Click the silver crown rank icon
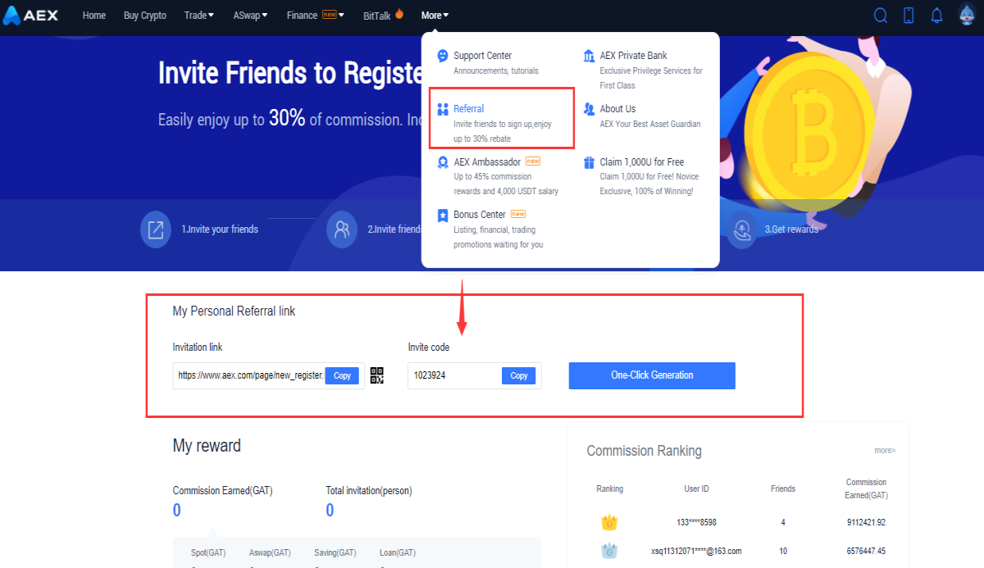Viewport: 984px width, 568px height. pyautogui.click(x=609, y=551)
